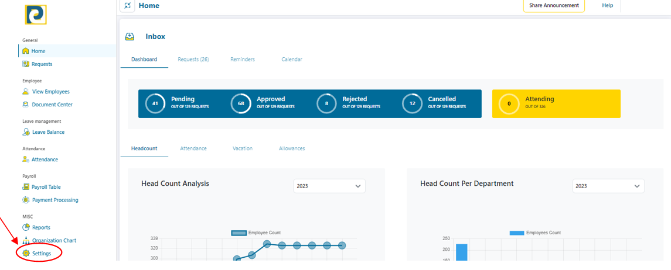This screenshot has height=270, width=671.
Task: Select the Headcount tab
Action: point(144,149)
